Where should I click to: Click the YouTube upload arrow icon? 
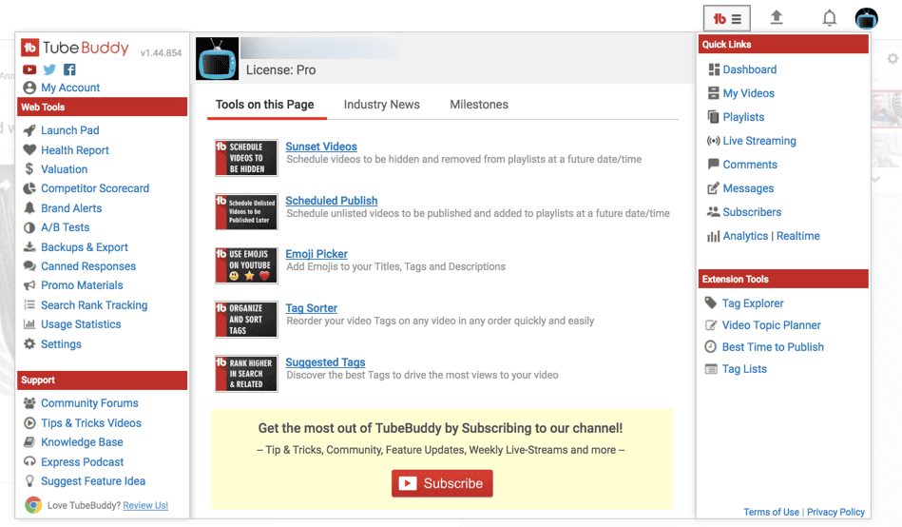click(x=777, y=18)
